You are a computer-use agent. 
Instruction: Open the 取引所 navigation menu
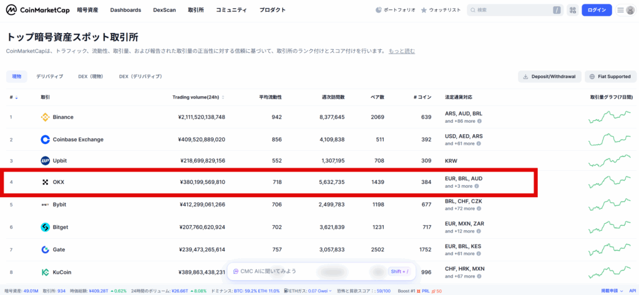[x=196, y=10]
